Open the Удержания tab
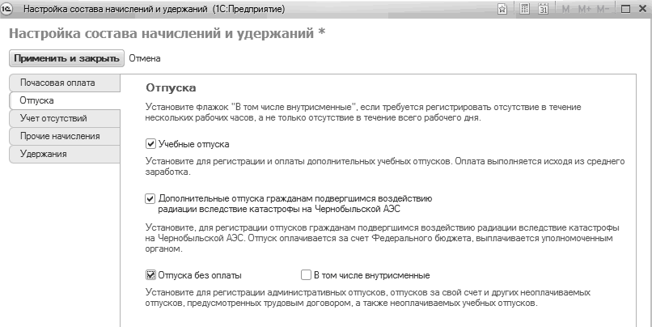The width and height of the screenshot is (652, 327). [65, 155]
